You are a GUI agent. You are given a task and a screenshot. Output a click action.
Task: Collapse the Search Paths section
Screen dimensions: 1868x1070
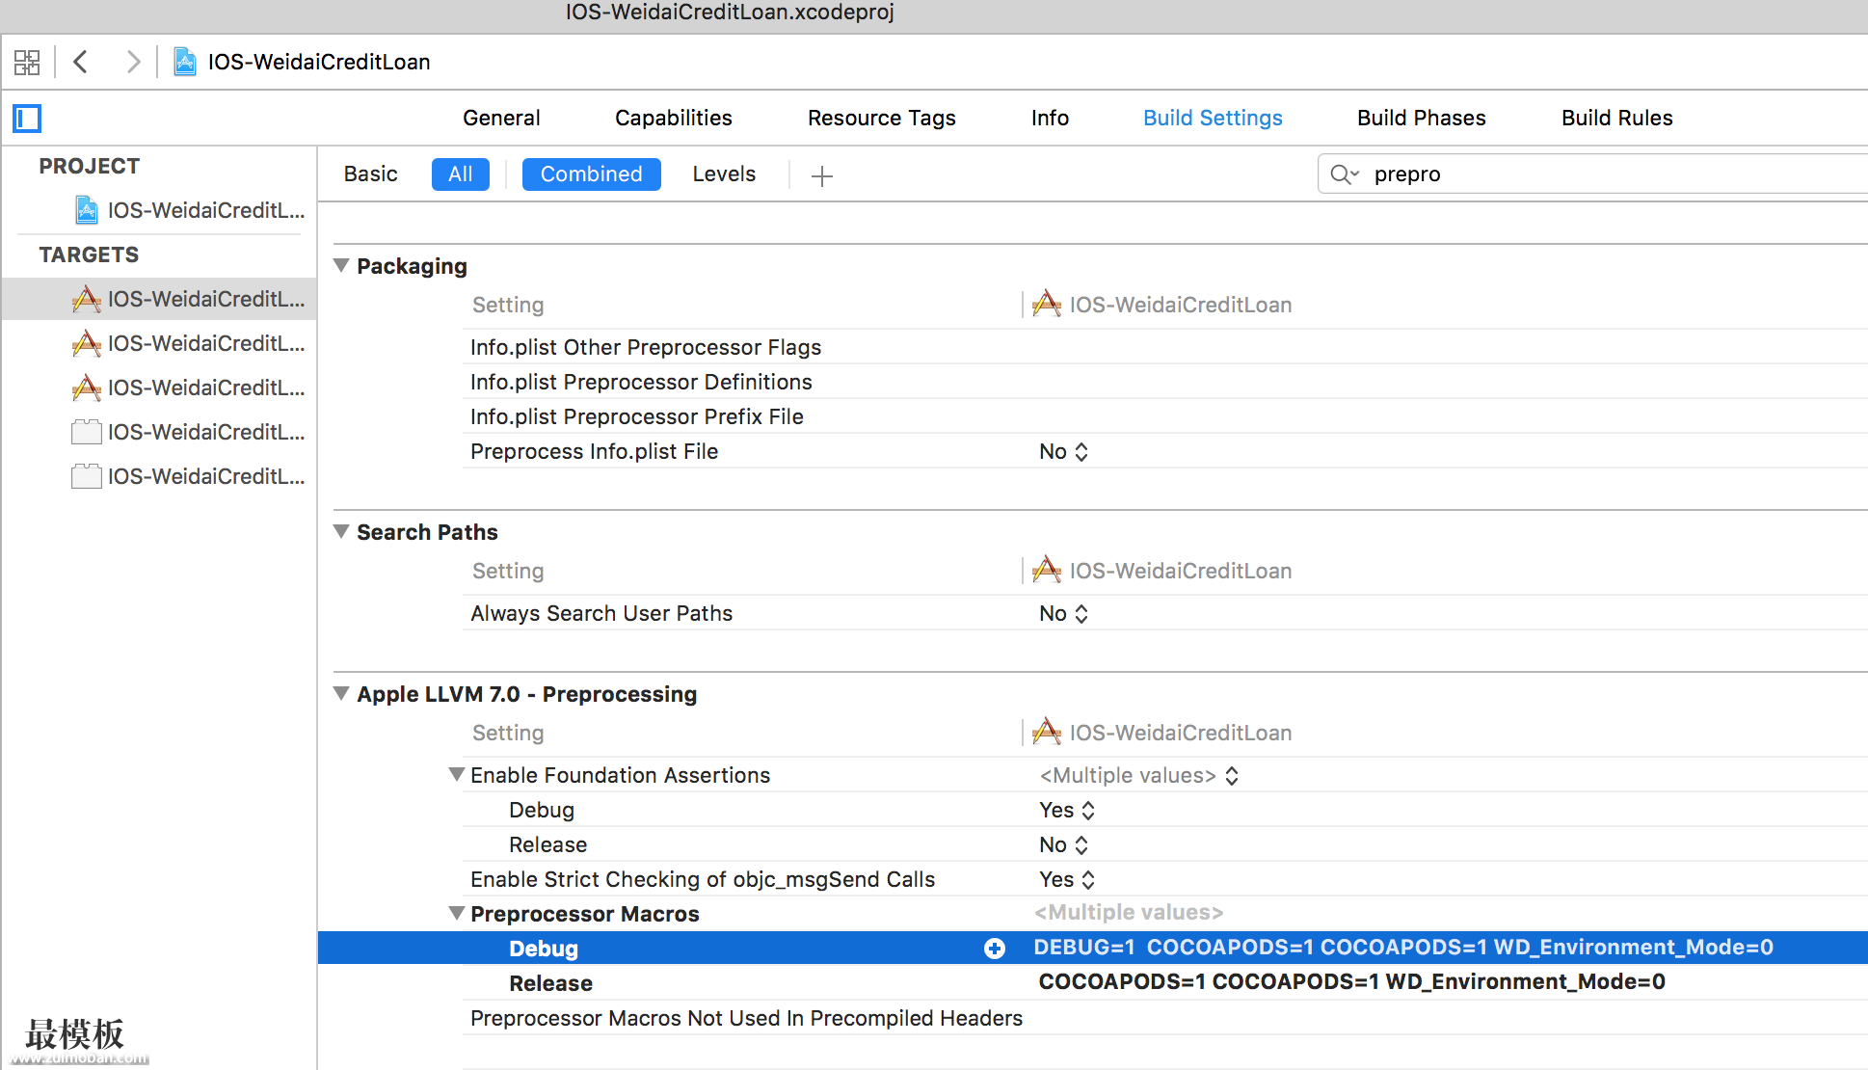pos(341,531)
